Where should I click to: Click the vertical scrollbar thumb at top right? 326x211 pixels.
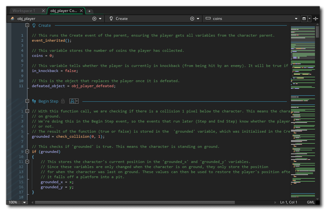pos(317,32)
